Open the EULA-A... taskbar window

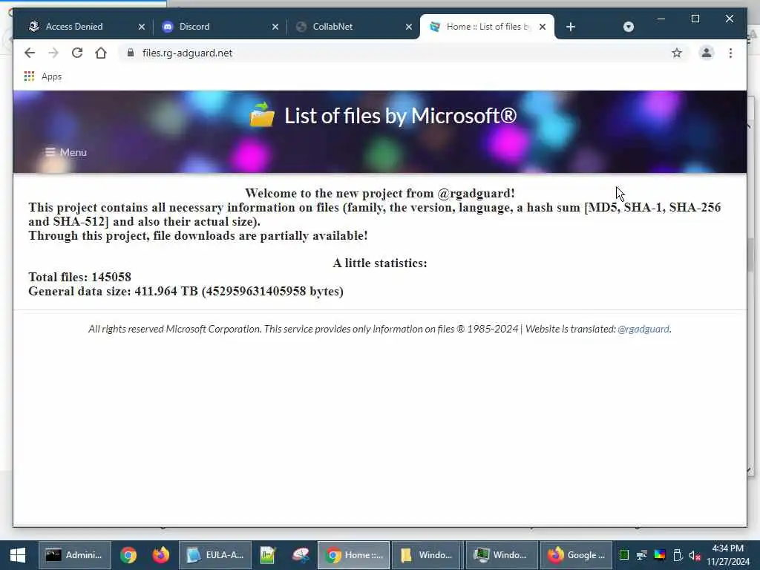click(x=215, y=555)
